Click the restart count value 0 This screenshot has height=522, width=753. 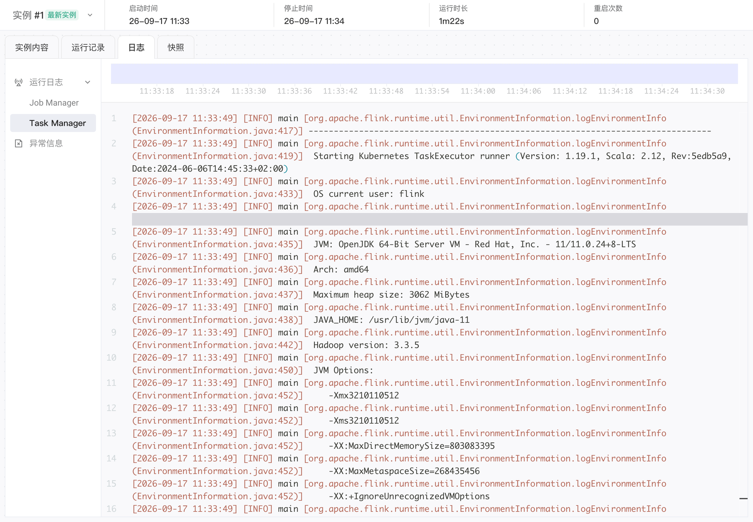[596, 21]
